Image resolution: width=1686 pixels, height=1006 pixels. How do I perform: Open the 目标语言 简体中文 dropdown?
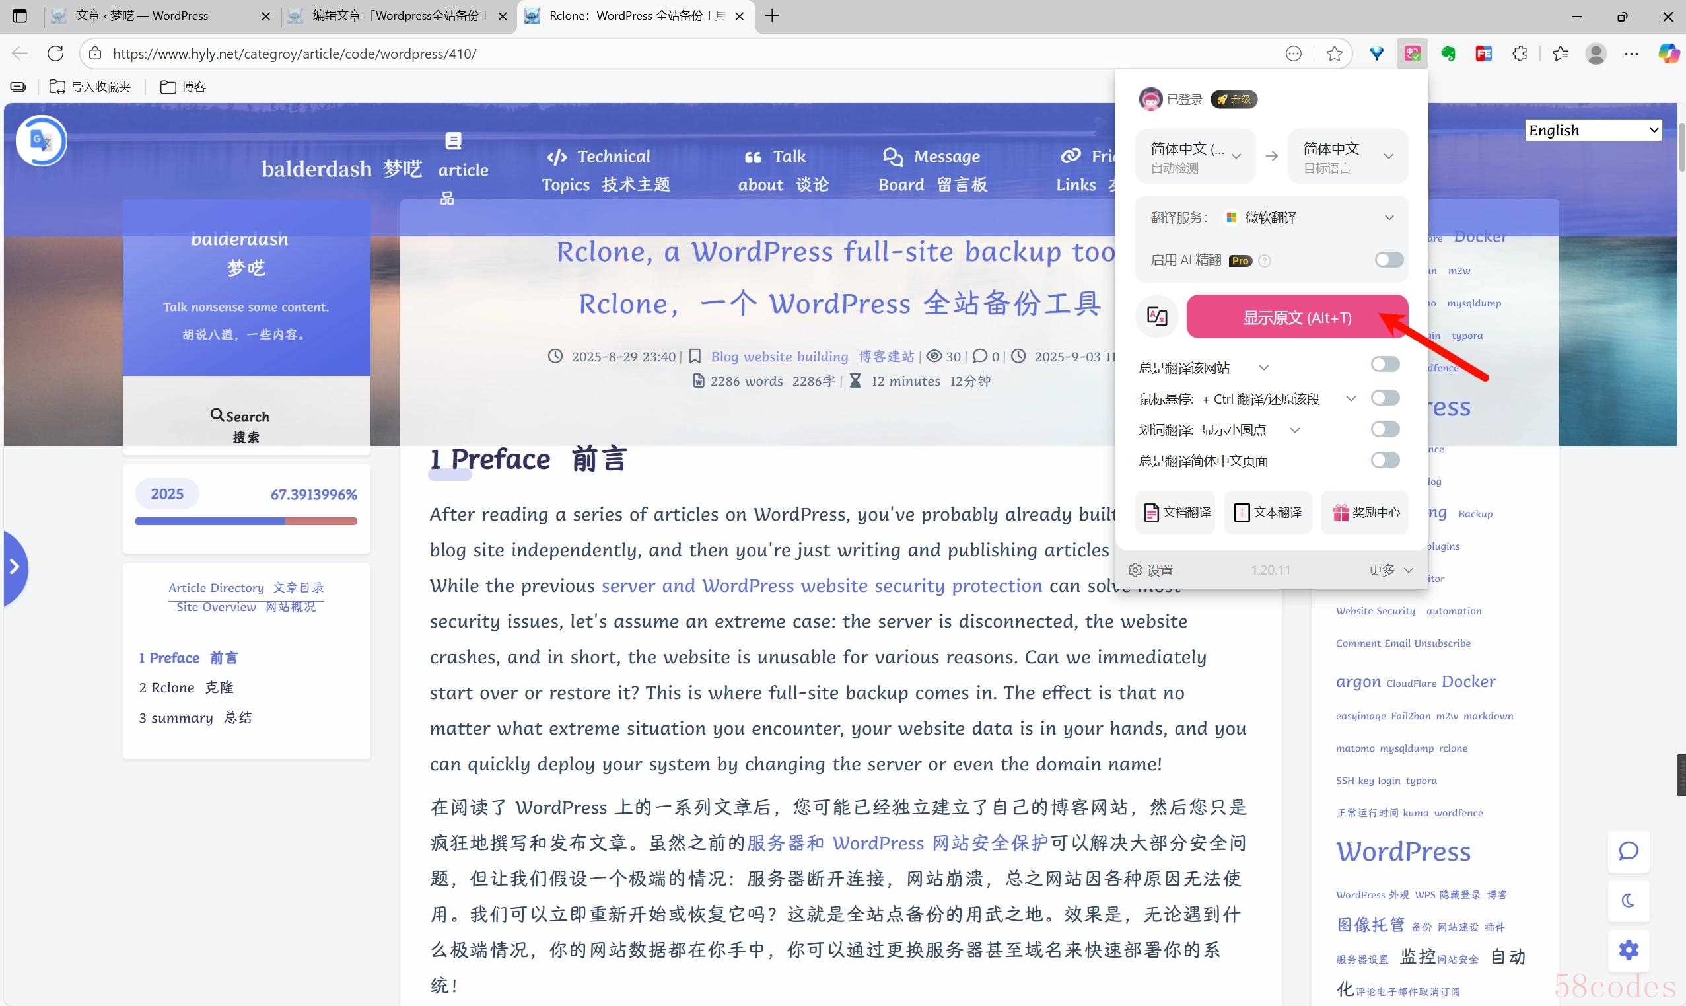(x=1347, y=157)
